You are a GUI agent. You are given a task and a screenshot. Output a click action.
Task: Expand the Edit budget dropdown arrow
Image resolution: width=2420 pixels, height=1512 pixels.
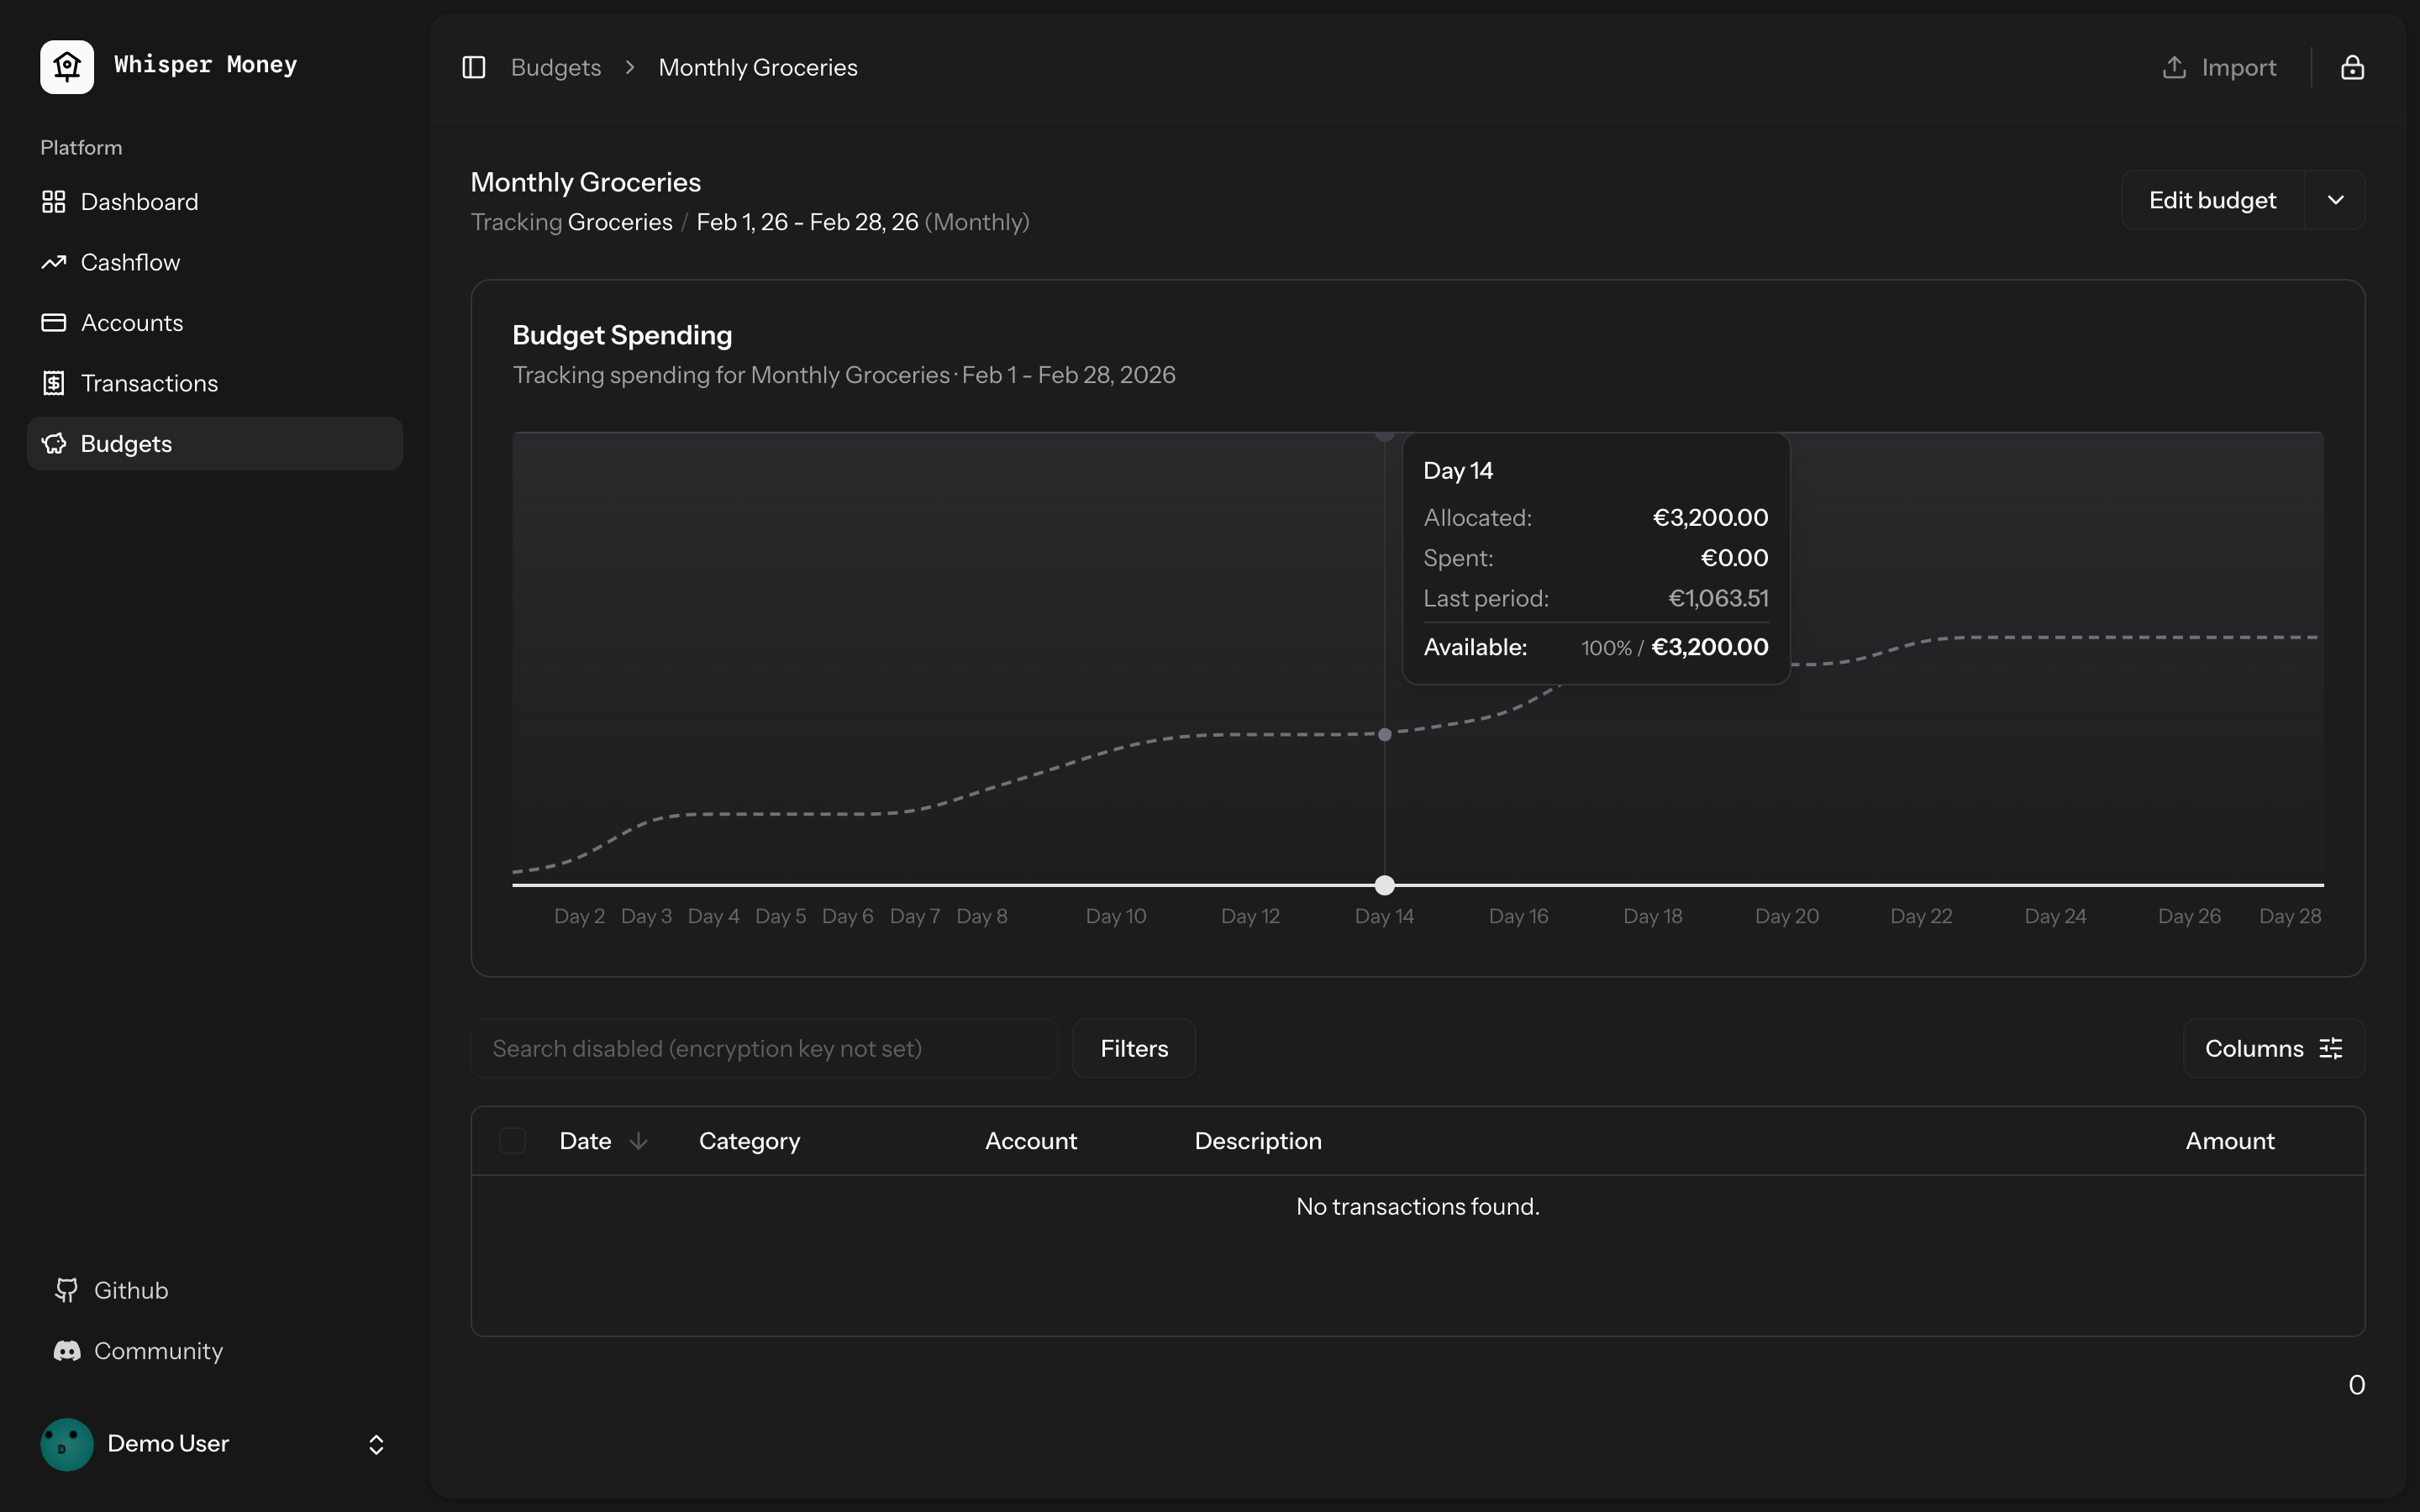pyautogui.click(x=2335, y=200)
